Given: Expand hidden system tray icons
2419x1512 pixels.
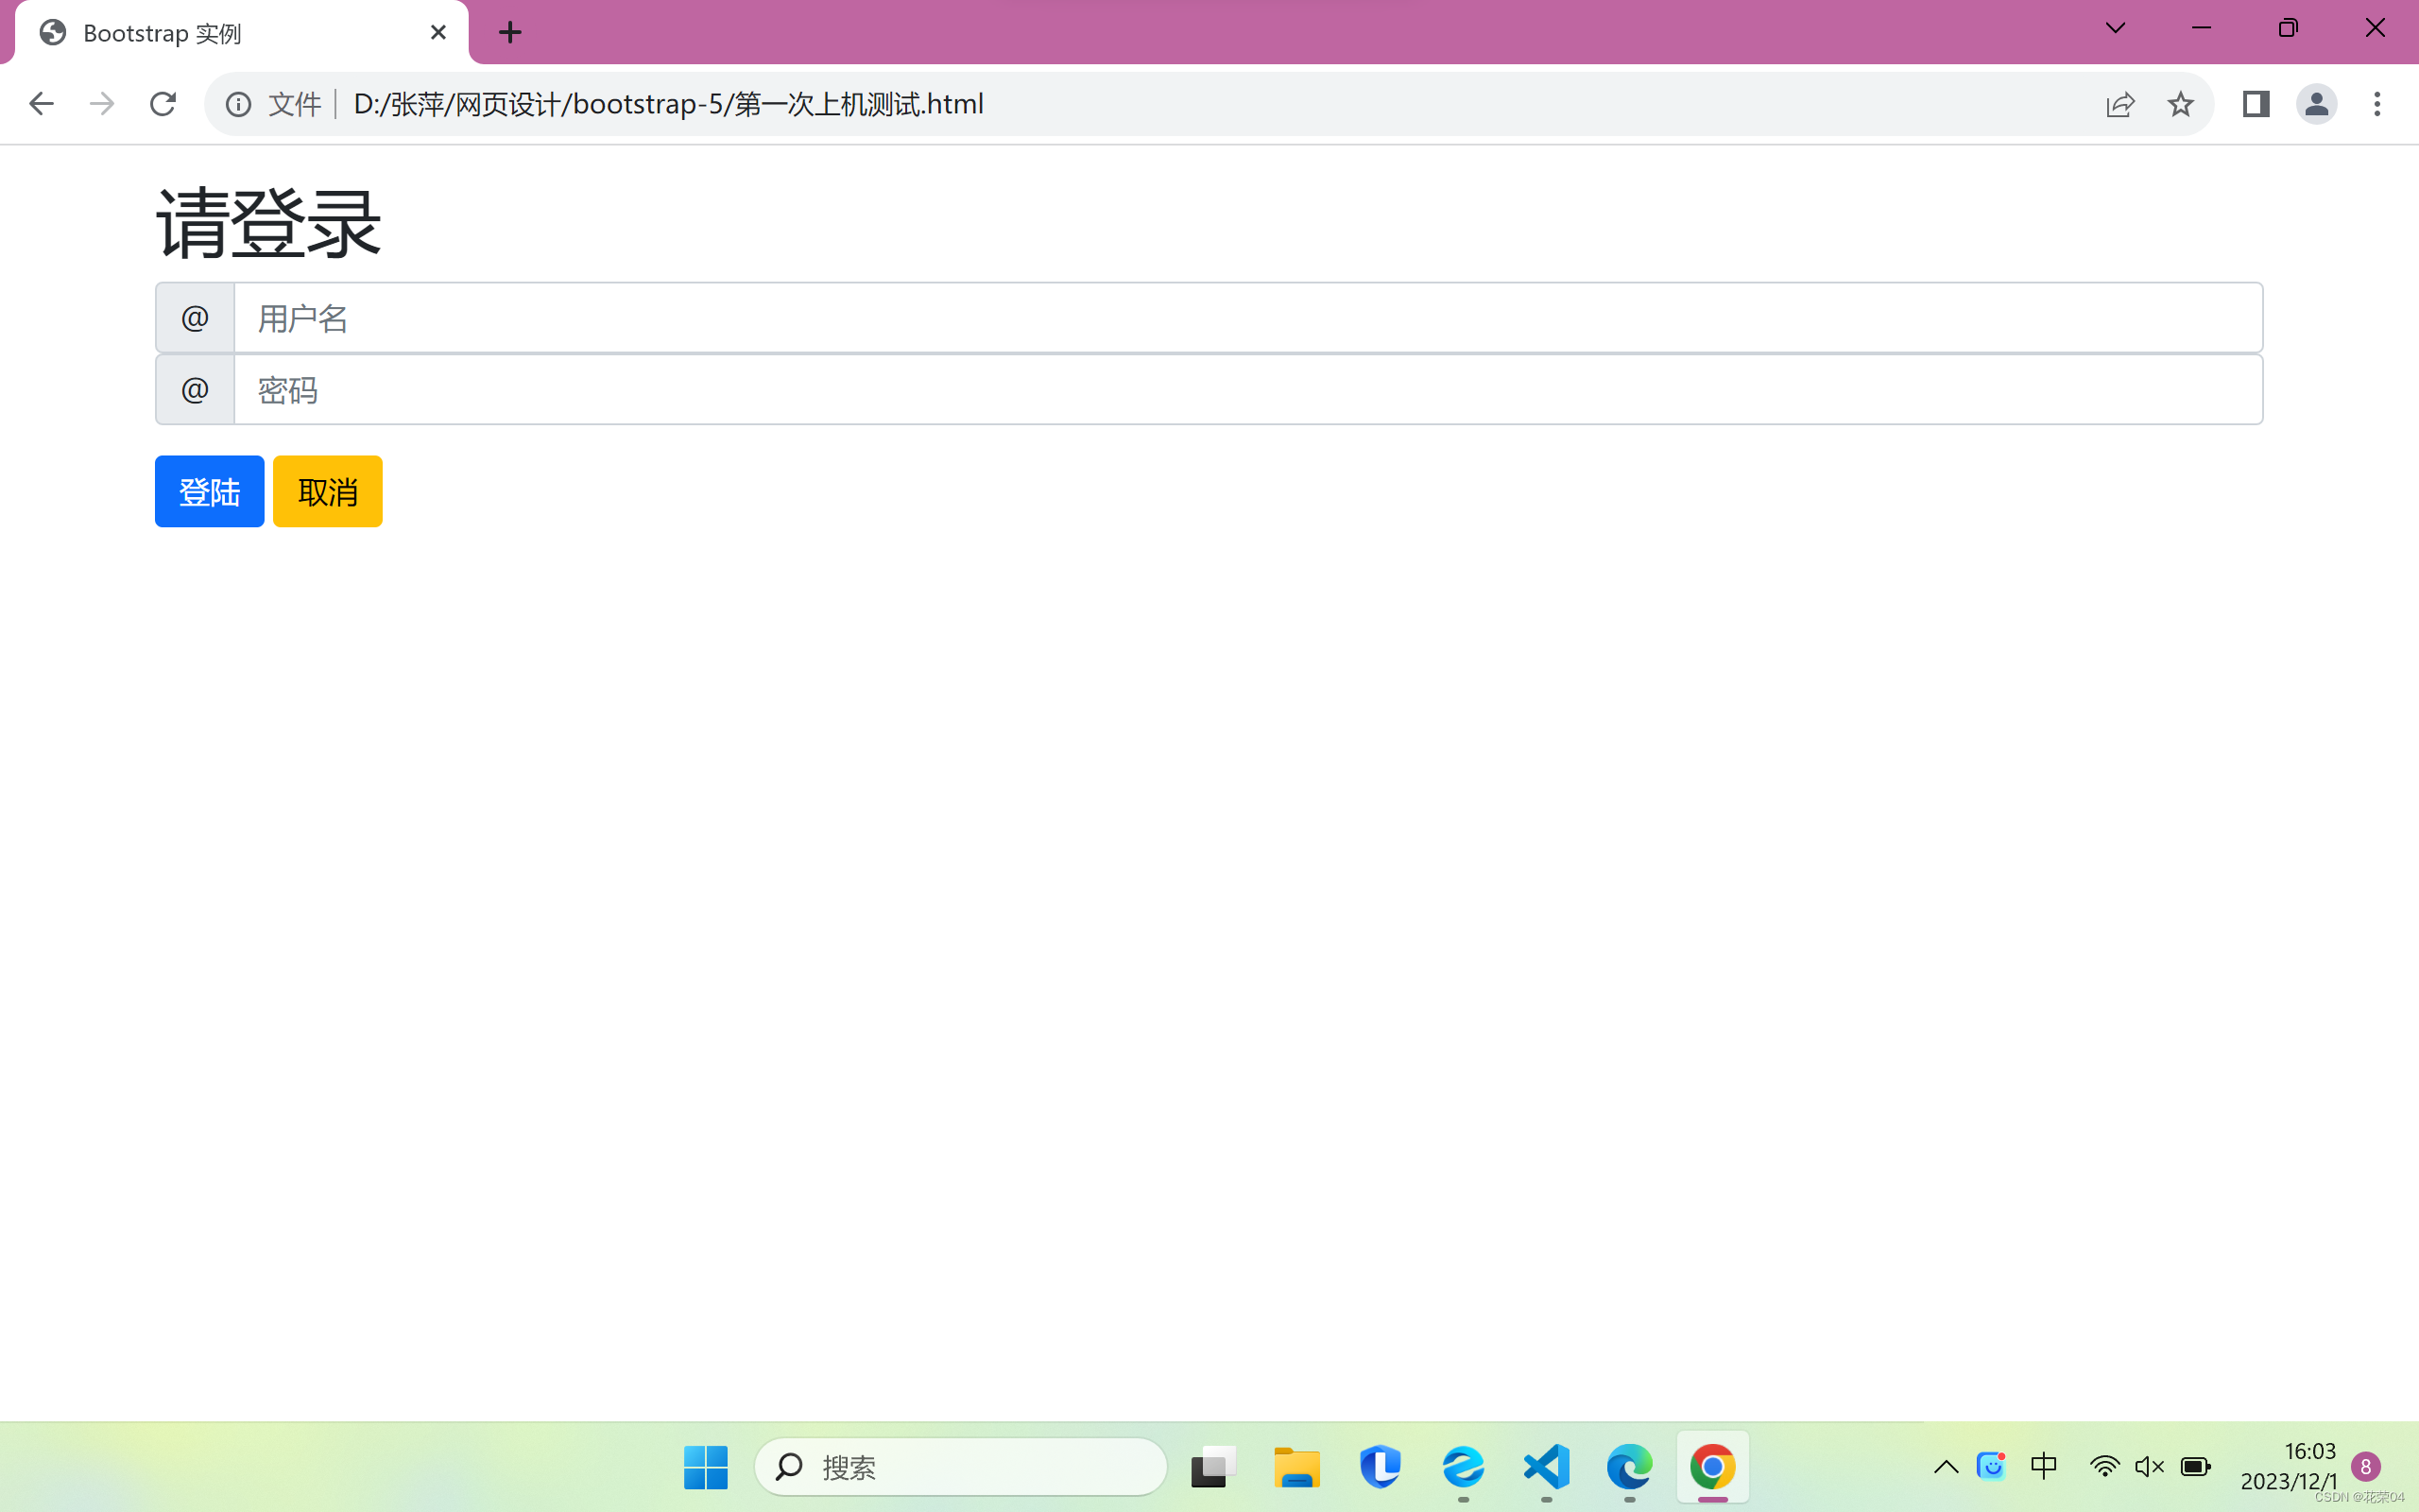Looking at the screenshot, I should click(x=1946, y=1466).
